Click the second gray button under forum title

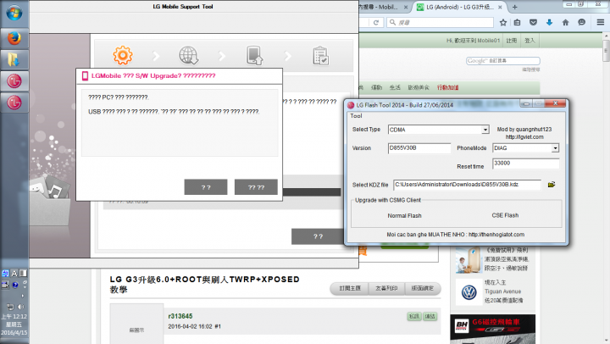point(386,288)
